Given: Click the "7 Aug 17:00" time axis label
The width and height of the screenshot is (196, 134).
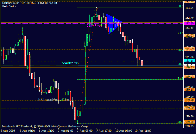Looking at the screenshot, I should pyautogui.click(x=104, y=131).
